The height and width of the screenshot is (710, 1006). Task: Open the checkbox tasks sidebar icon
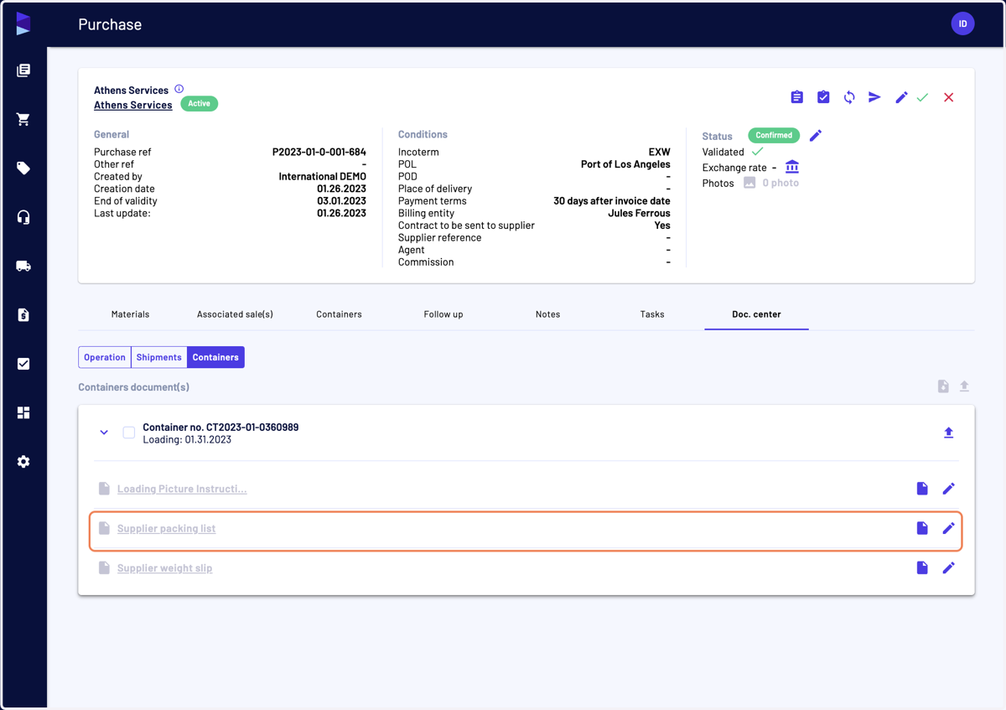[23, 364]
